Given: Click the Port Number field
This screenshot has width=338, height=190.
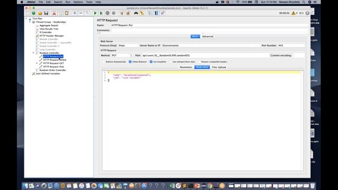Looking at the screenshot, I should pos(291,45).
